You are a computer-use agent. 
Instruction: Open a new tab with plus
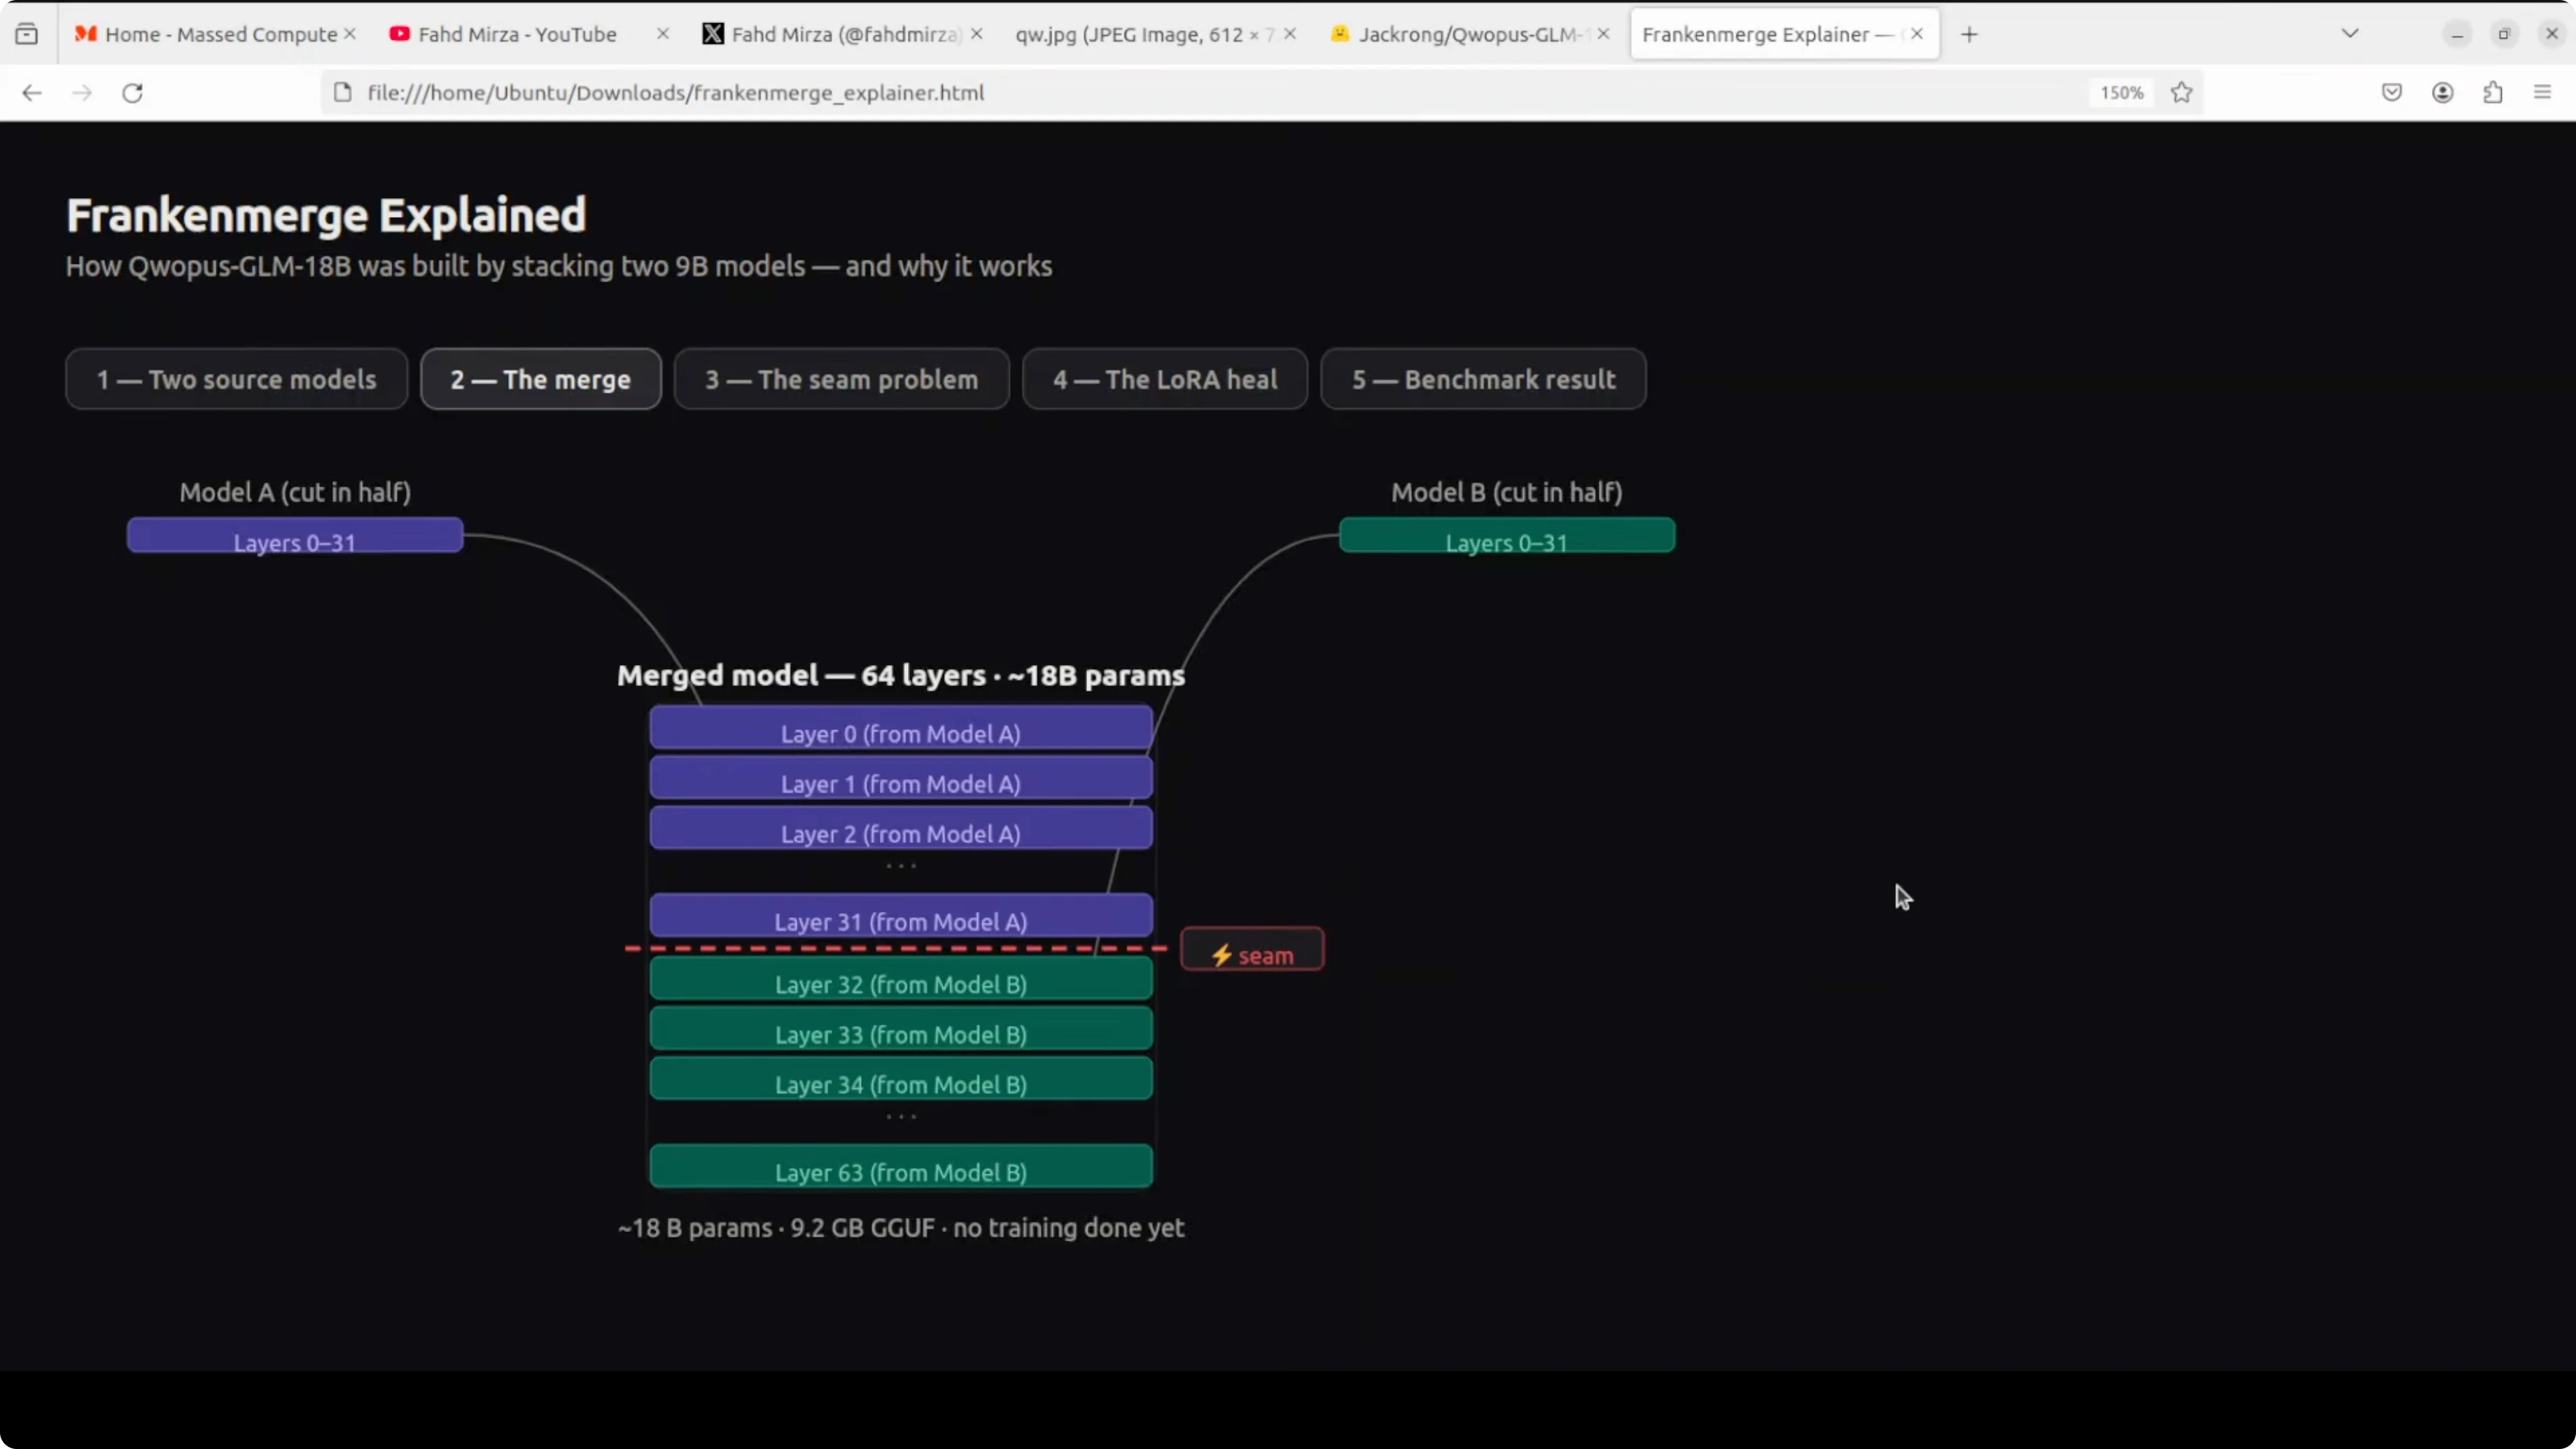point(1969,34)
